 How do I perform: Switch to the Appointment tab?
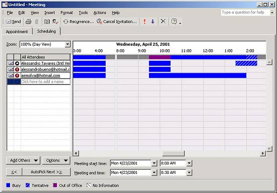click(x=17, y=32)
